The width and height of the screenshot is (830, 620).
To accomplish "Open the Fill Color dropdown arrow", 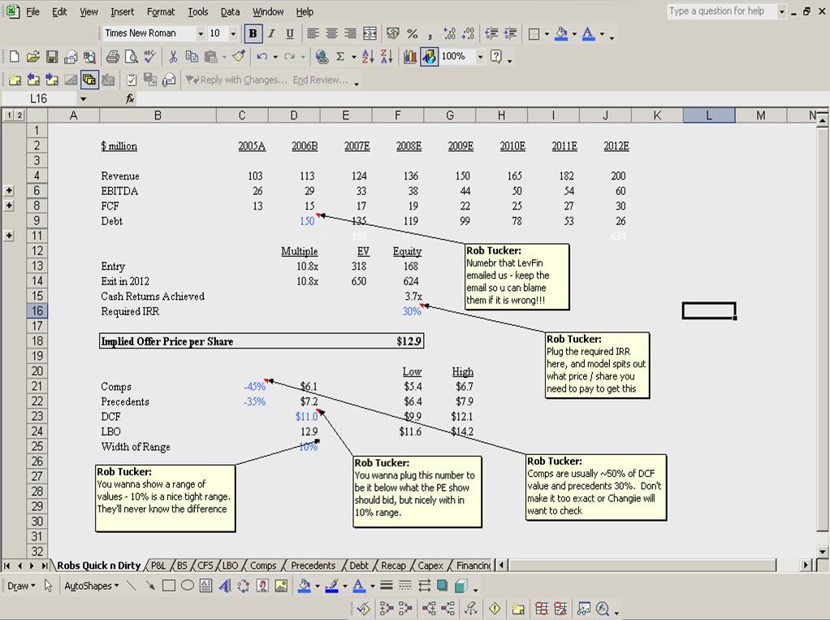I will pos(574,34).
